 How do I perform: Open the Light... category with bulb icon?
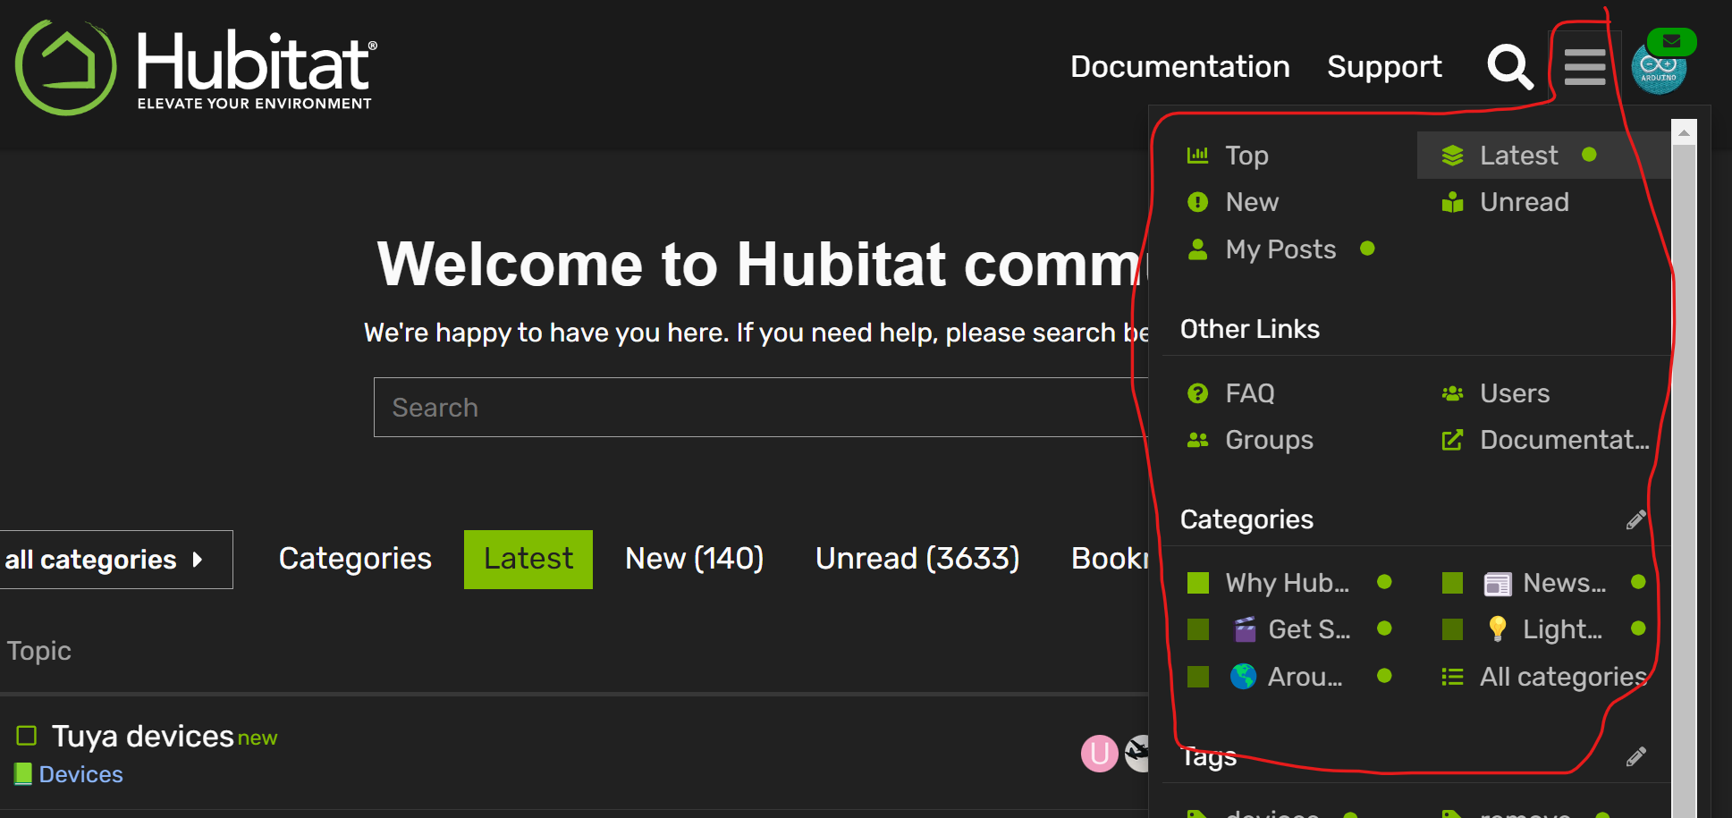(1522, 629)
